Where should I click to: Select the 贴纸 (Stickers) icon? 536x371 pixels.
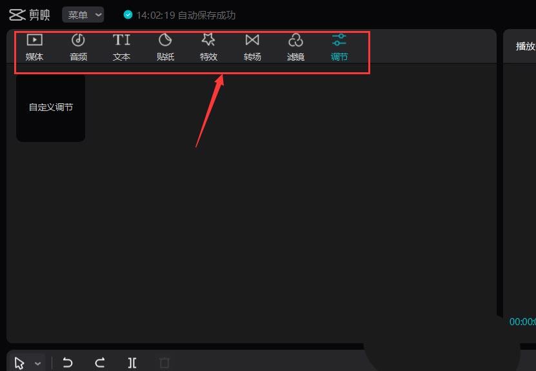(x=165, y=47)
